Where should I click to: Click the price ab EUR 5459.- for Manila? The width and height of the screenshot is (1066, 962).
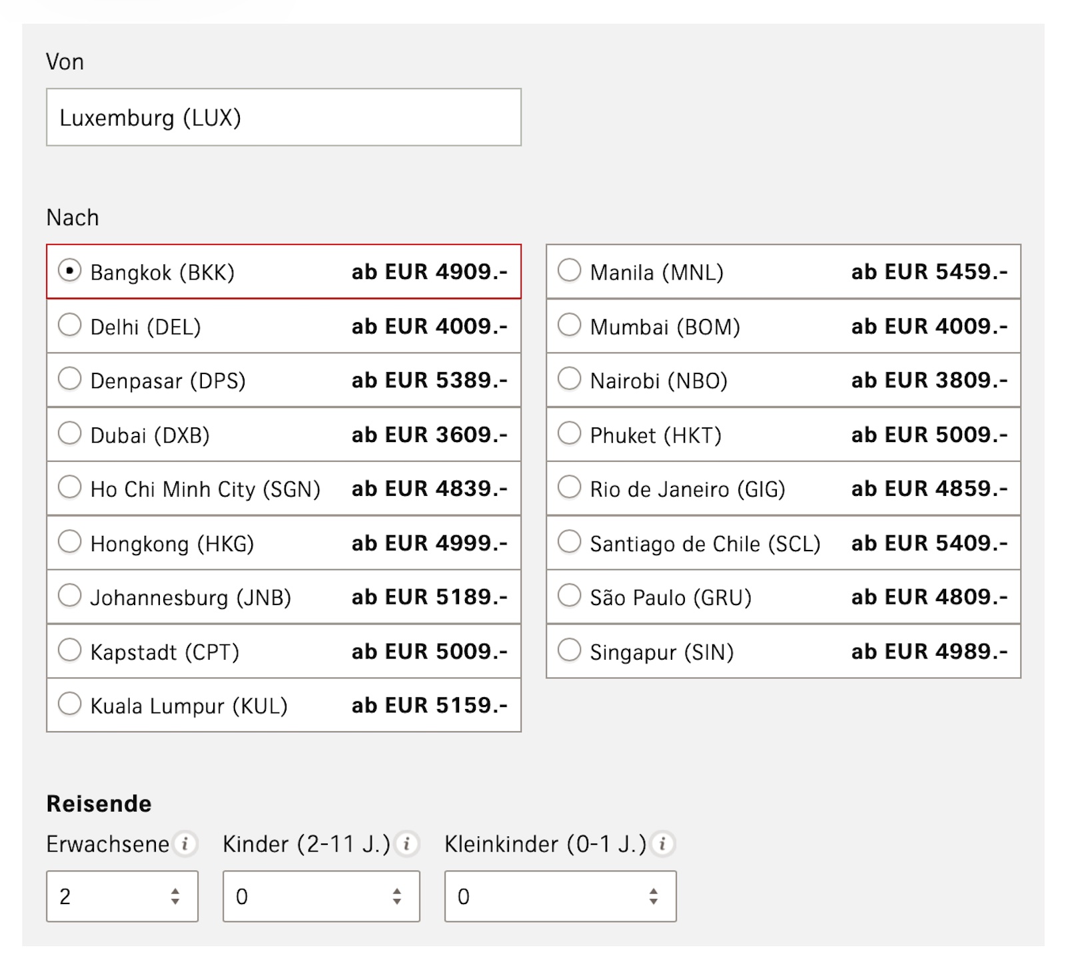pyautogui.click(x=929, y=272)
